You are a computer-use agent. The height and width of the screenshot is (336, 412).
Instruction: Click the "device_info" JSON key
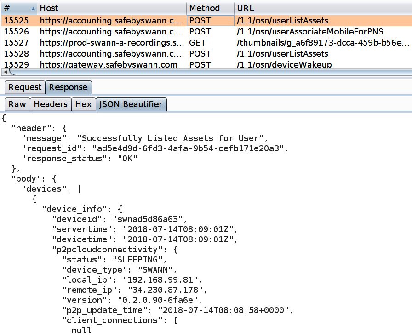pos(77,209)
